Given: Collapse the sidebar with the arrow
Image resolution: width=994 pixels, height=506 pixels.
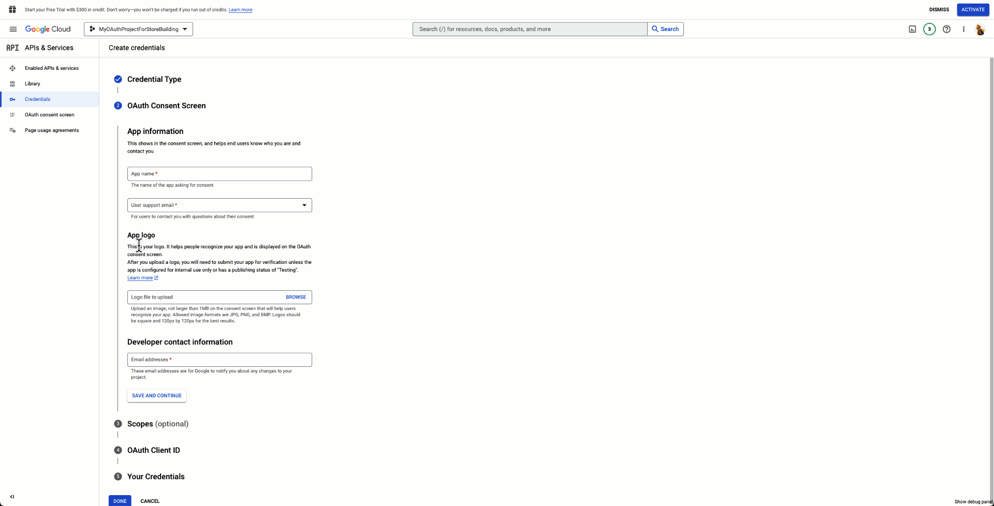Looking at the screenshot, I should 12,496.
